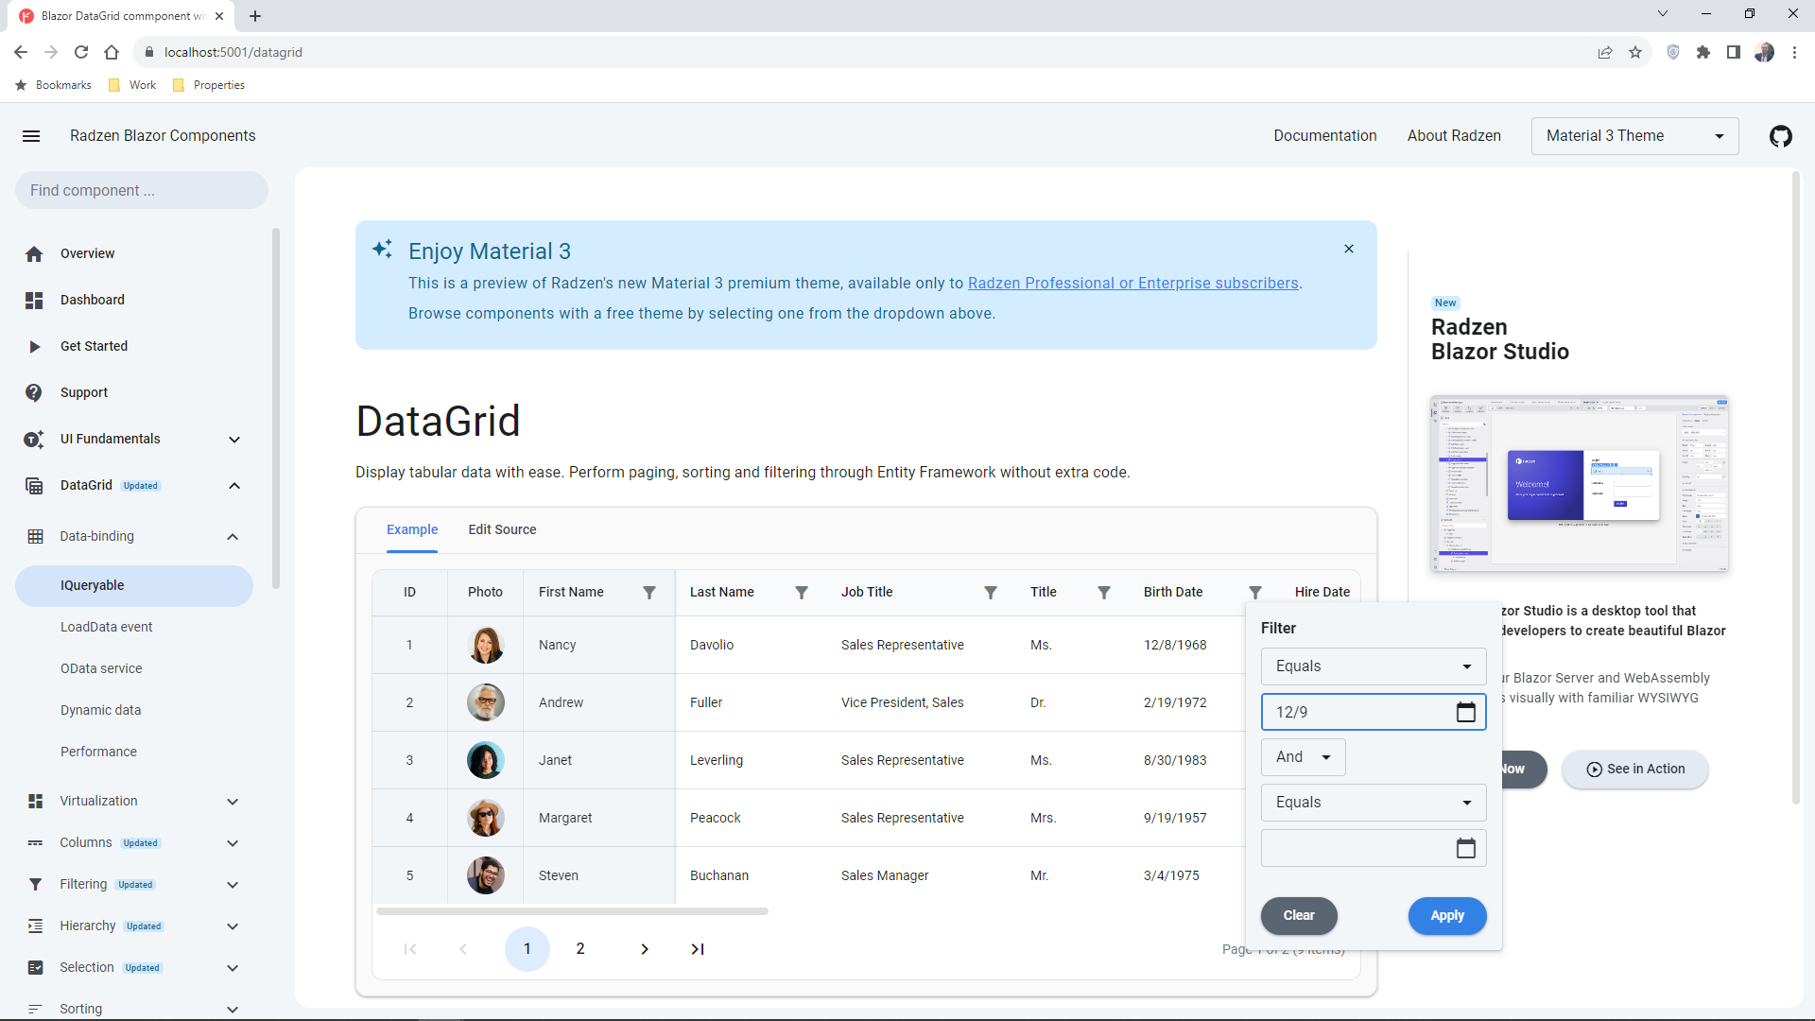Click the Job Title column filter icon
Image resolution: width=1815 pixels, height=1021 pixels.
click(991, 593)
